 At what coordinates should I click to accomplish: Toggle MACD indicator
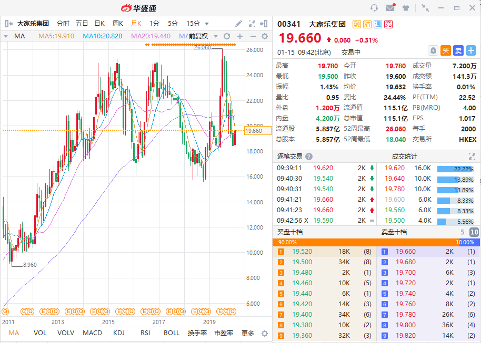coord(92,333)
